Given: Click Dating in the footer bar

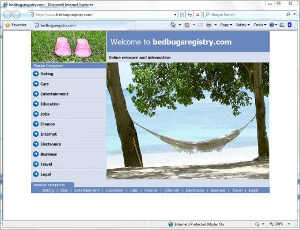Looking at the screenshot, I should point(48,190).
